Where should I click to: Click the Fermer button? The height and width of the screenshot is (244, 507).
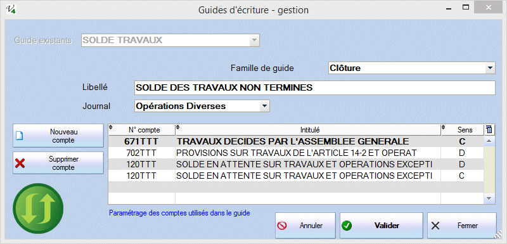[462, 226]
